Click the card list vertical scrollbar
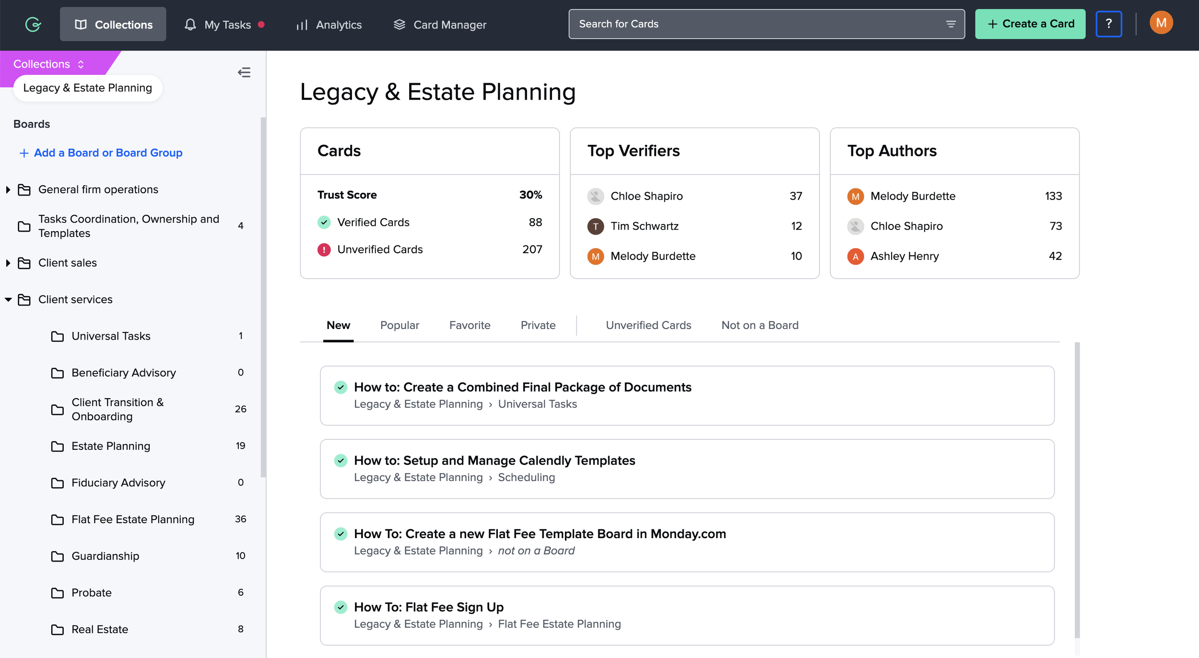 click(1077, 489)
